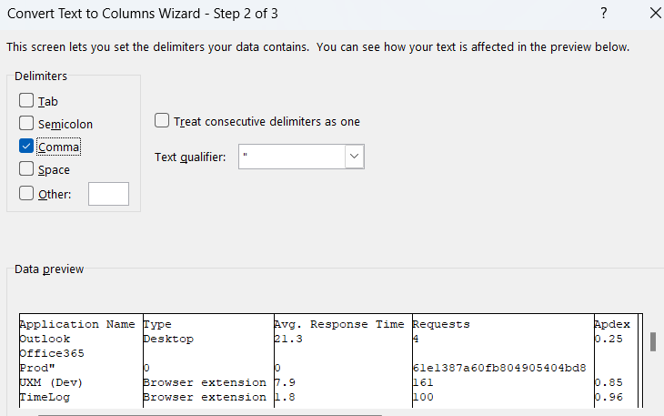Viewport: 664px width, 416px height.
Task: Uncheck the Comma delimiter checkbox
Action: coord(26,147)
